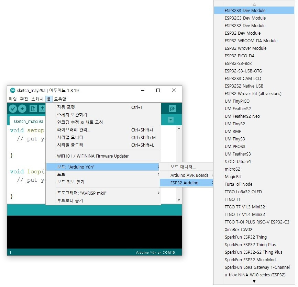Select UM FeatherS2 Neo board
The image size is (298, 287).
pyautogui.click(x=254, y=116)
